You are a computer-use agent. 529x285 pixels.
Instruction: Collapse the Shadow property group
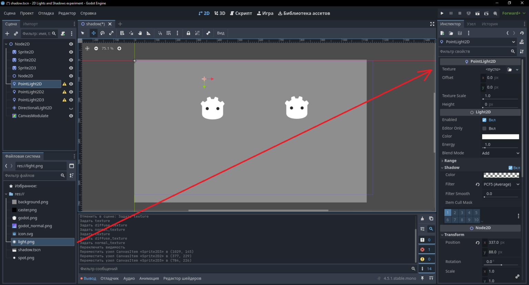451,168
